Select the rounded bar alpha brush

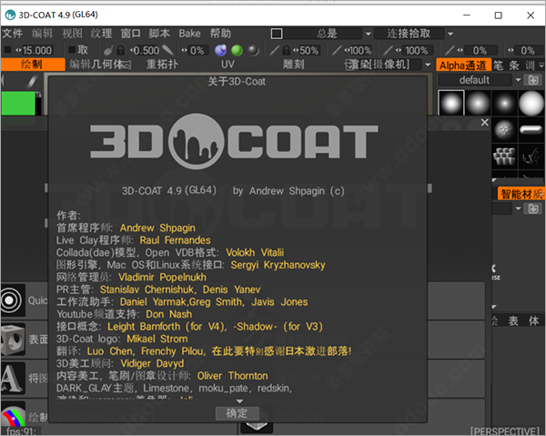[531, 129]
